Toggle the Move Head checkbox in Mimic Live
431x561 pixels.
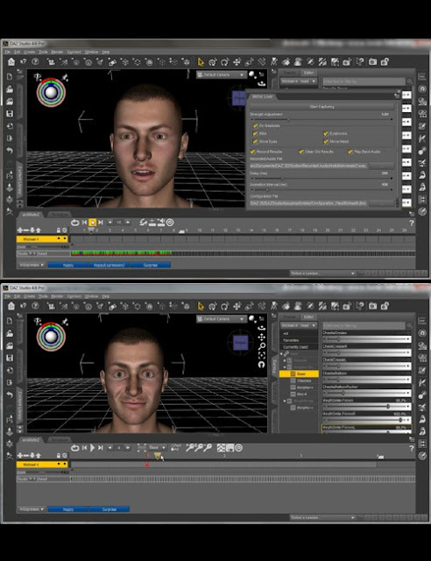click(x=326, y=142)
